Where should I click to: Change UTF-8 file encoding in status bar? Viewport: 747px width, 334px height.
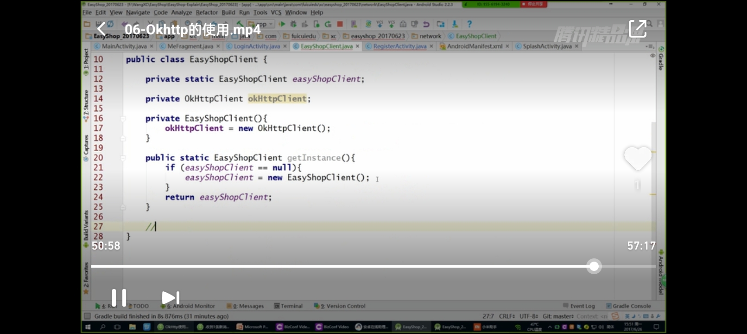[529, 316]
